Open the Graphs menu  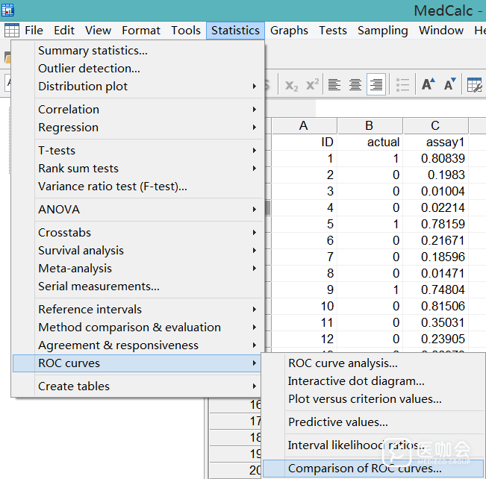tap(289, 31)
